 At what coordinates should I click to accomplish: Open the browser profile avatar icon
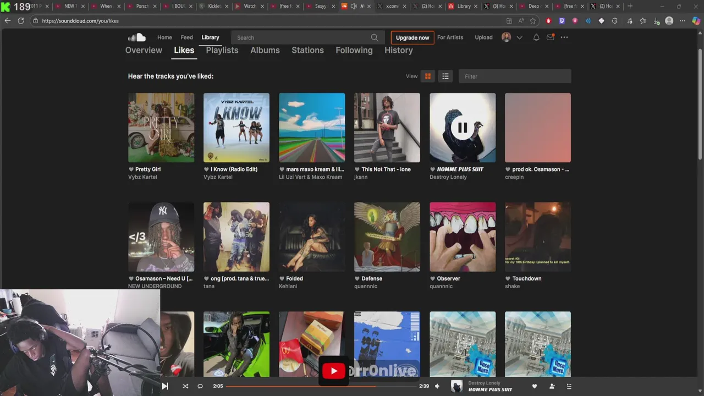669,21
